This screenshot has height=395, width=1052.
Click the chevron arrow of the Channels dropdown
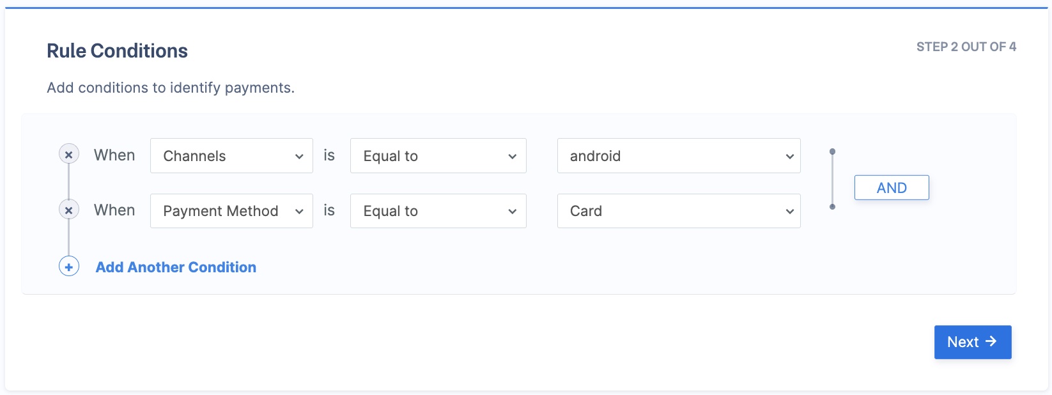299,157
